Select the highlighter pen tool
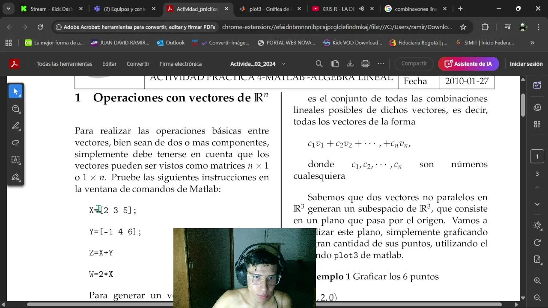 (x=16, y=126)
